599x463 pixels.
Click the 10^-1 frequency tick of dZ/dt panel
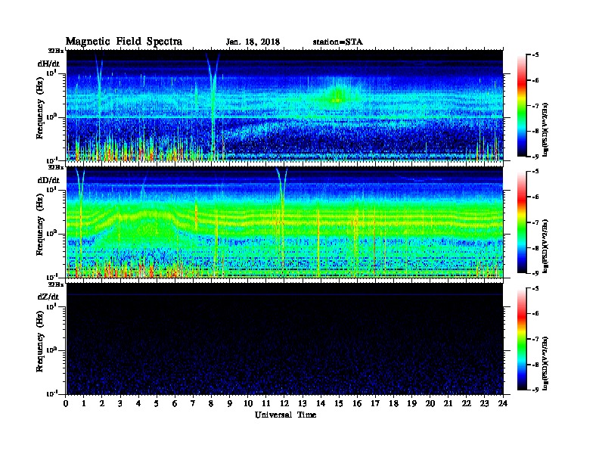pos(51,393)
